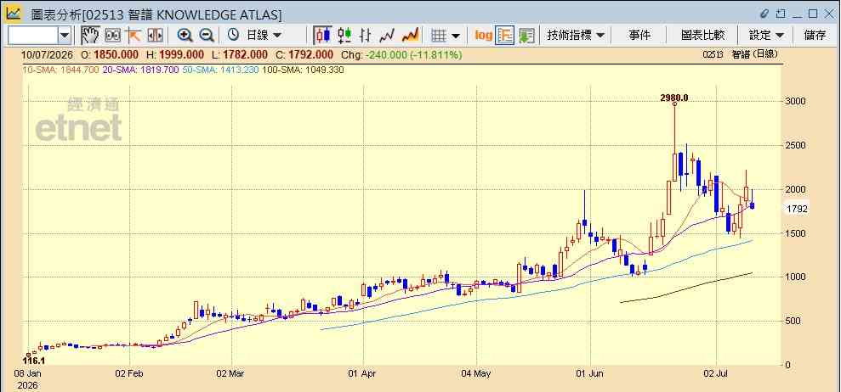
Task: Select the trend line drawing tool
Action: (133, 36)
